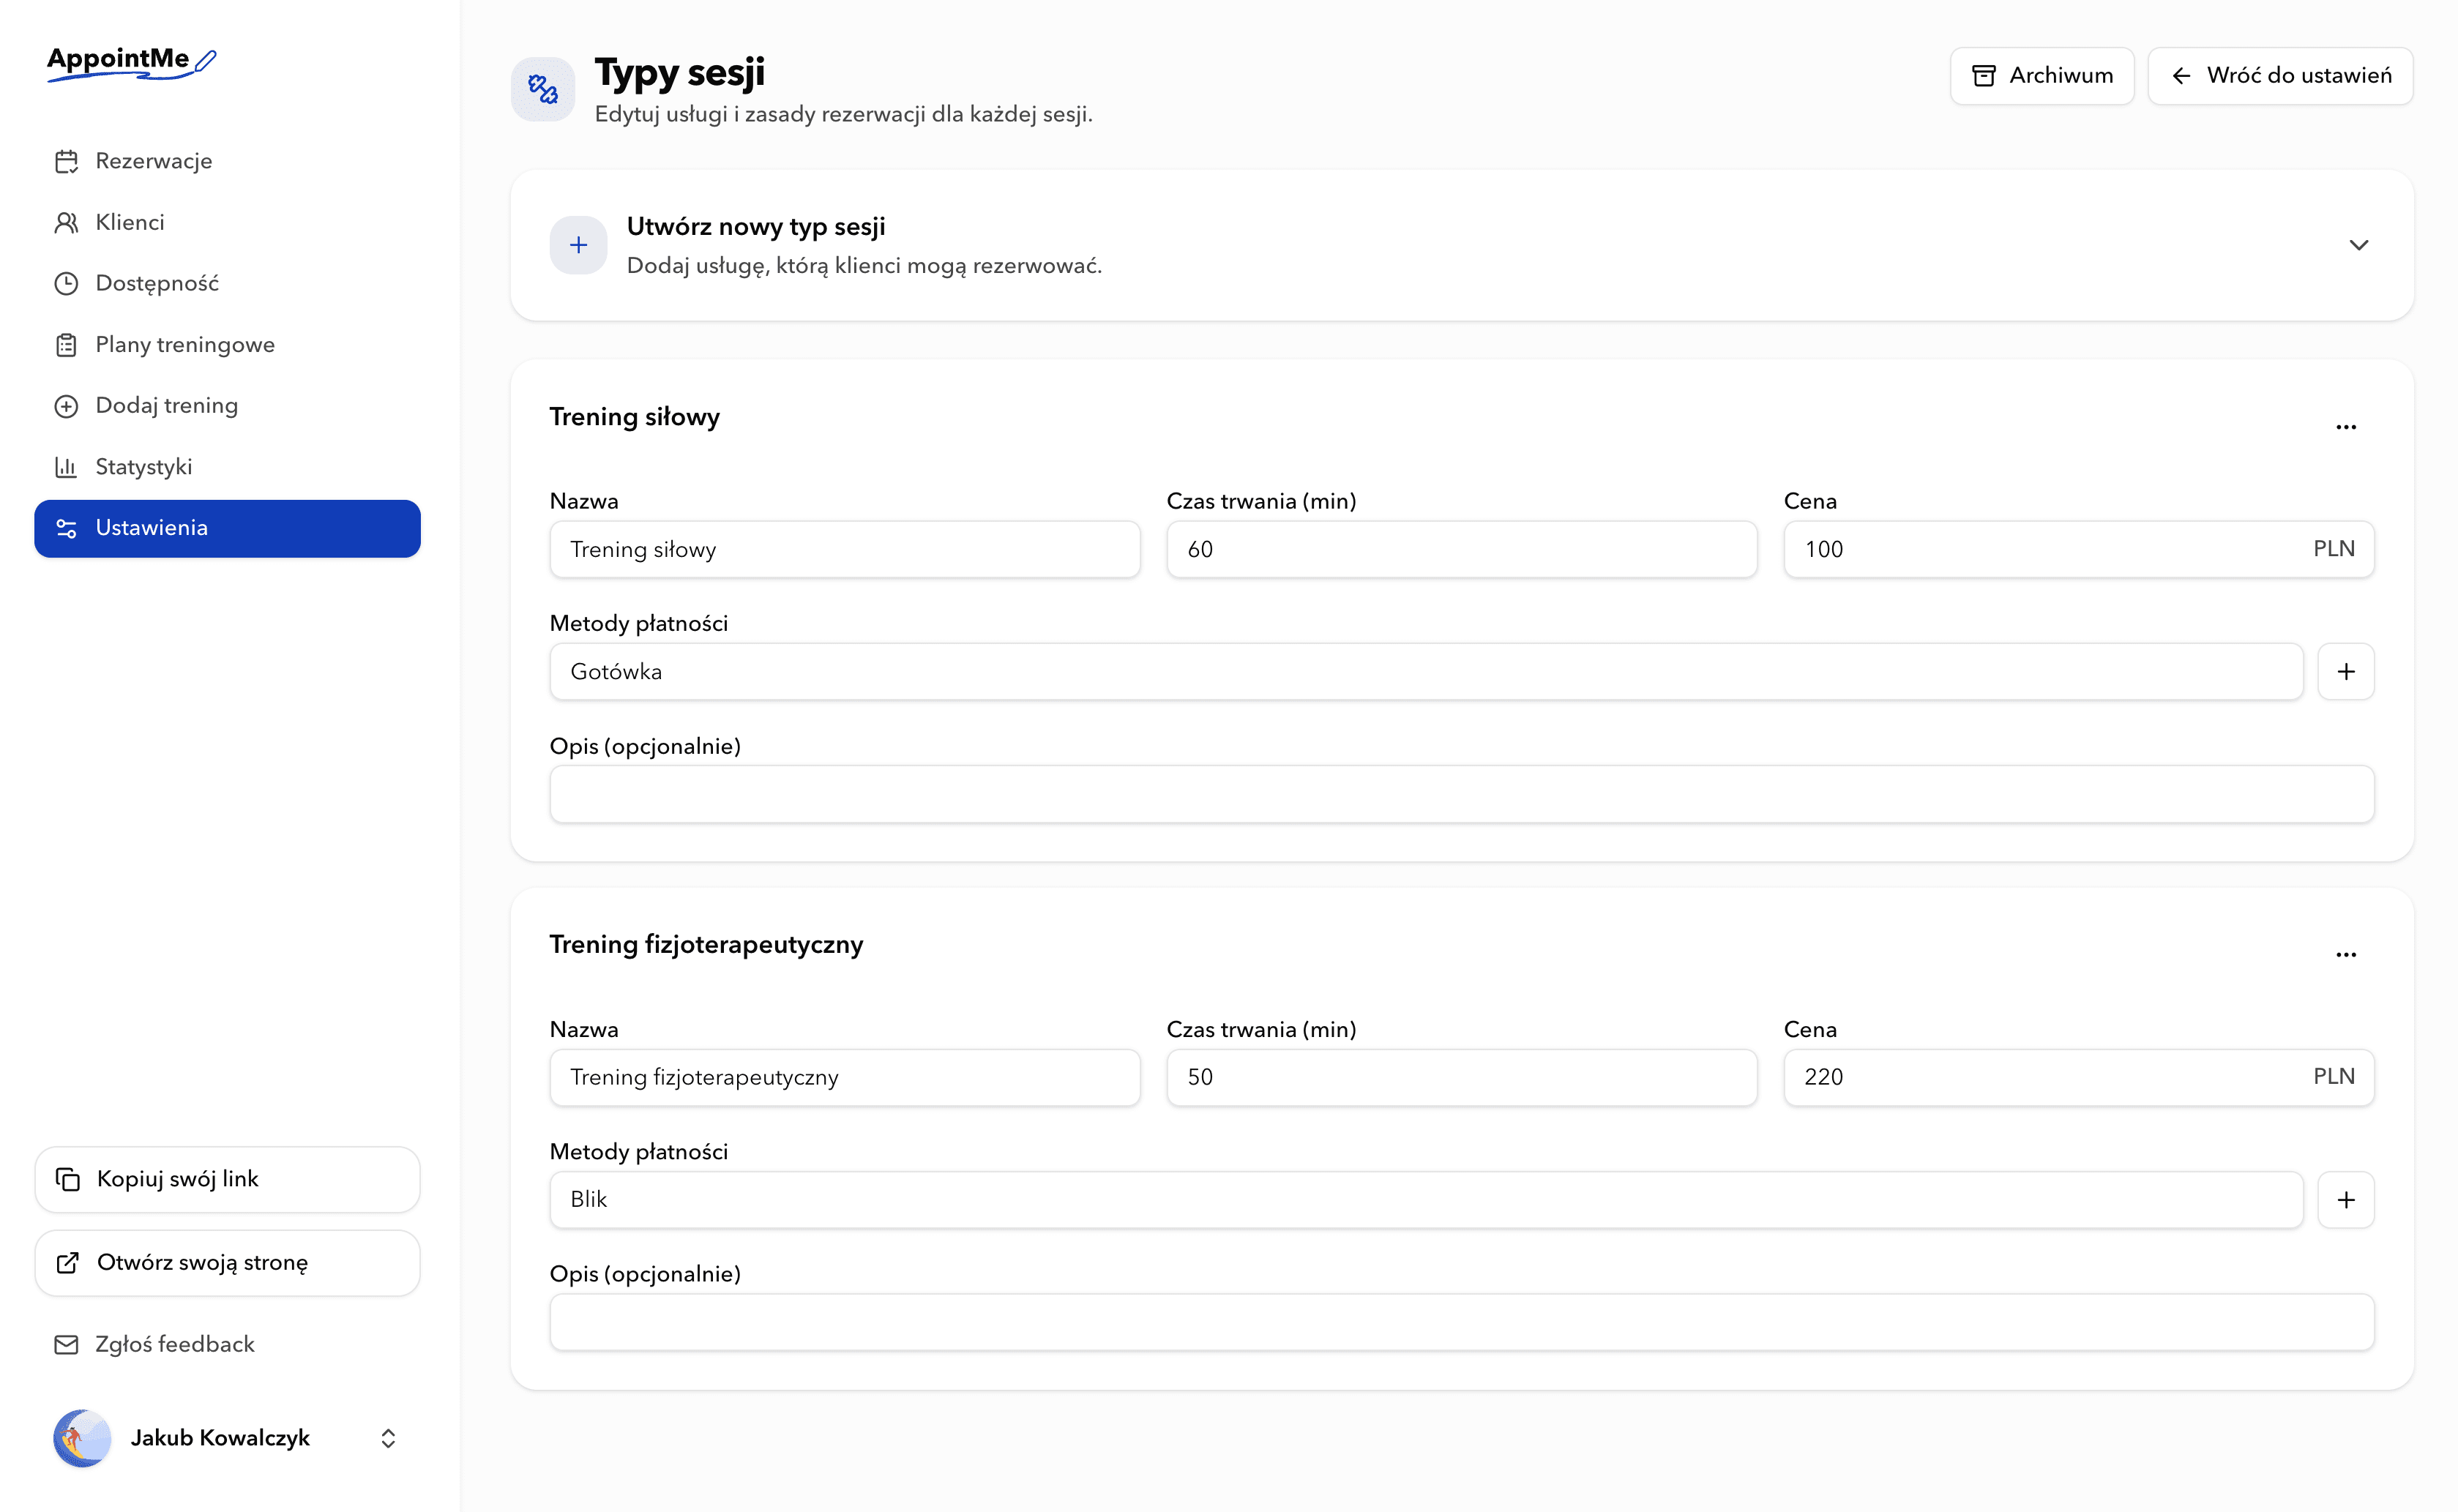
Task: Click the Typy sesji header icon
Action: [x=542, y=89]
